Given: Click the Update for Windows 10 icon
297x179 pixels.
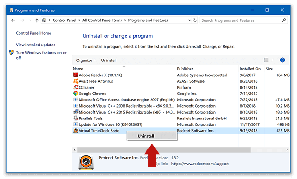Looking at the screenshot, I should (x=76, y=124).
